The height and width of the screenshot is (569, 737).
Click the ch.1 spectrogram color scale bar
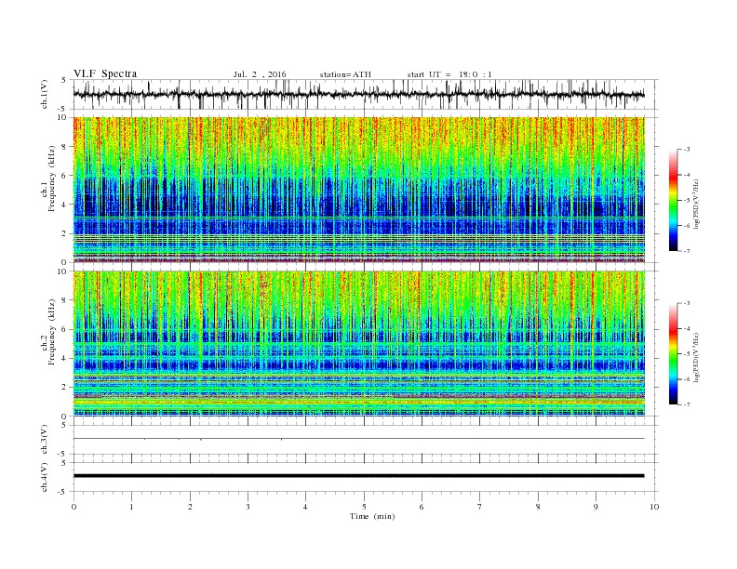pyautogui.click(x=674, y=200)
